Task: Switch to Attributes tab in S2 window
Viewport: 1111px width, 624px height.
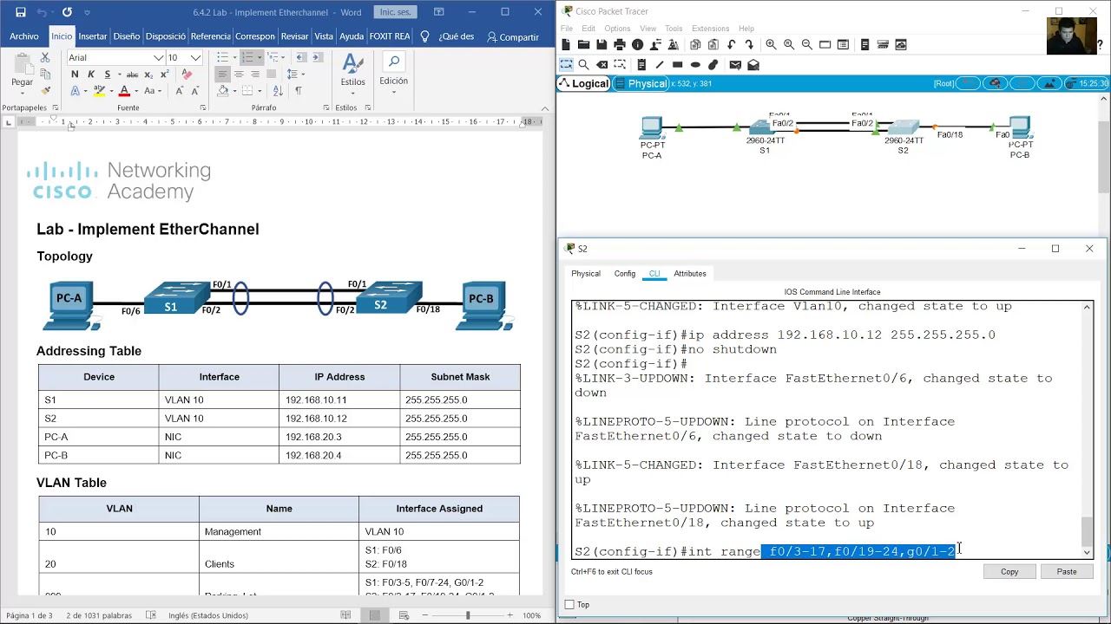Action: coord(690,274)
